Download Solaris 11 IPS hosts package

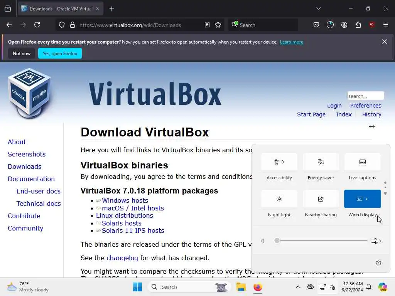tap(133, 230)
